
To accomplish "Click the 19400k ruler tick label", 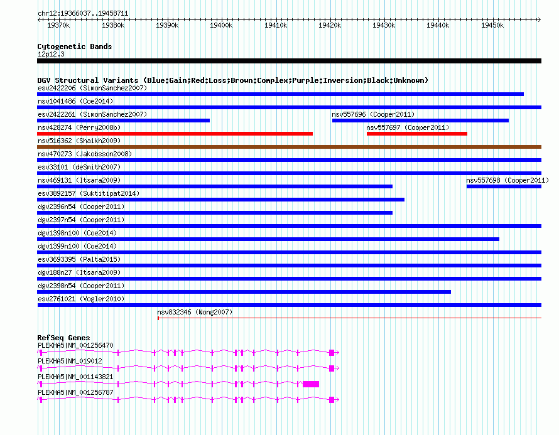I will [221, 25].
